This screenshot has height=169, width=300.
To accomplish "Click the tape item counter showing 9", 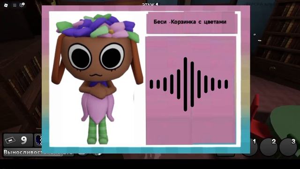I will click(18, 140).
